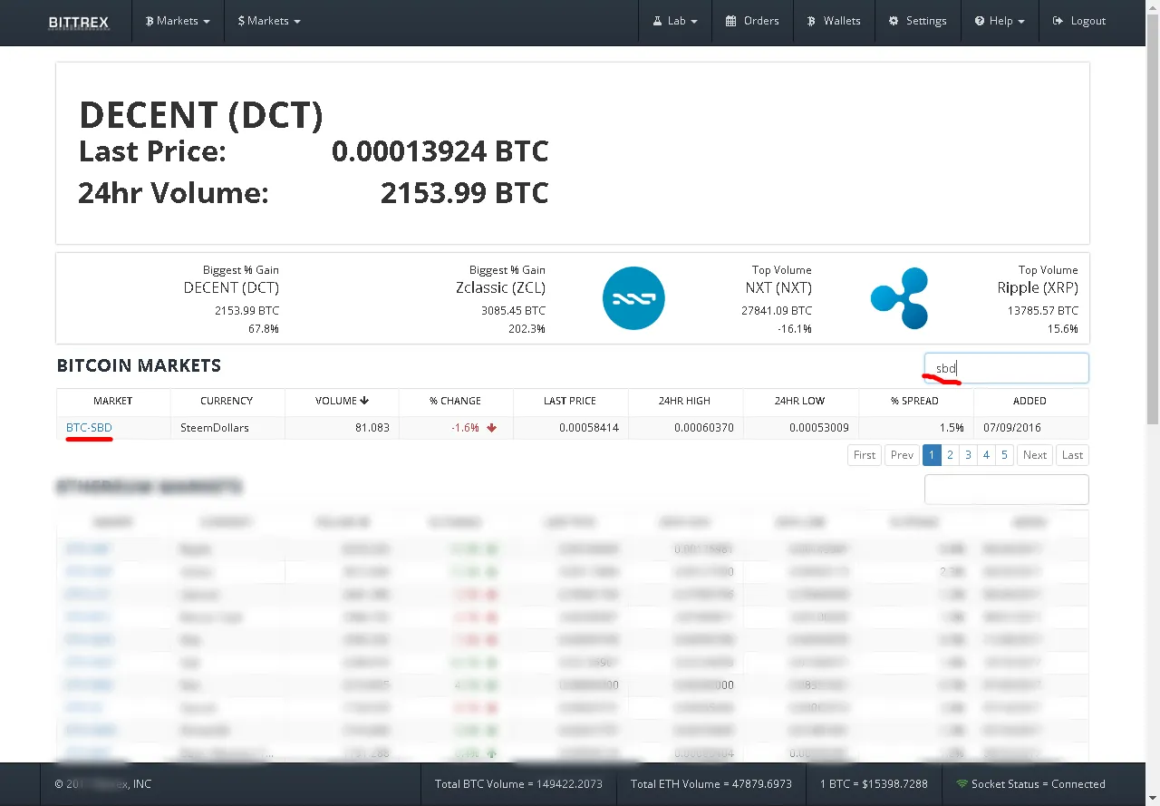The height and width of the screenshot is (806, 1160).
Task: Select pagination page 1
Action: [x=932, y=455]
